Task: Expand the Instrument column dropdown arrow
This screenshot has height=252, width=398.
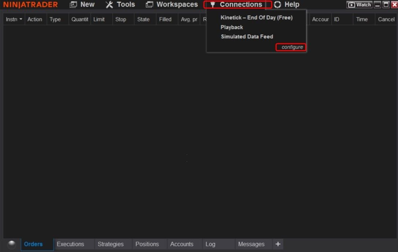Action: (x=21, y=19)
